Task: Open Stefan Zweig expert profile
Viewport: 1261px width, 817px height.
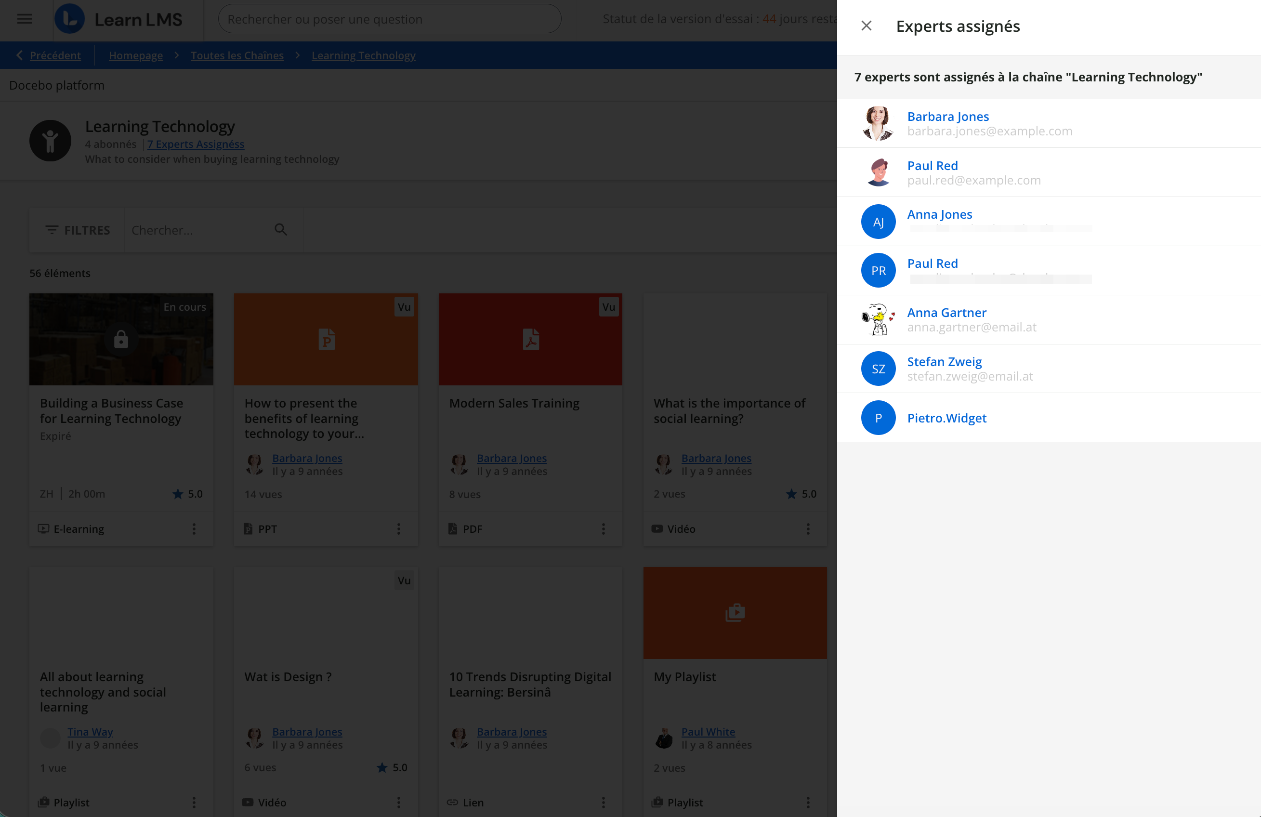Action: (944, 361)
